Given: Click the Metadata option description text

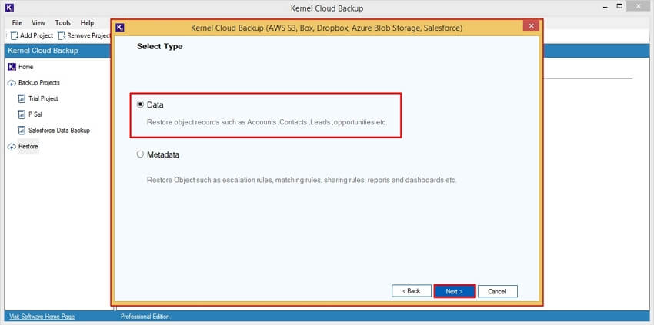Looking at the screenshot, I should click(302, 181).
